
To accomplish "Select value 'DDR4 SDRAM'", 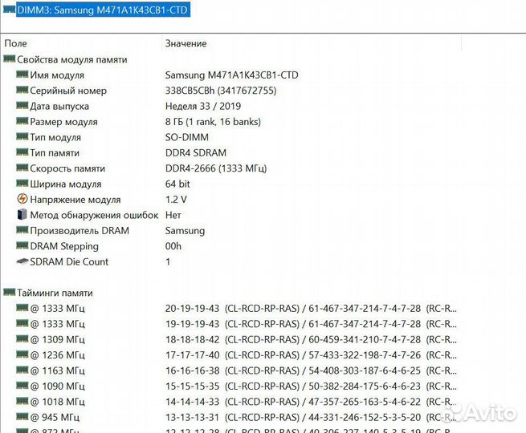I will (196, 152).
